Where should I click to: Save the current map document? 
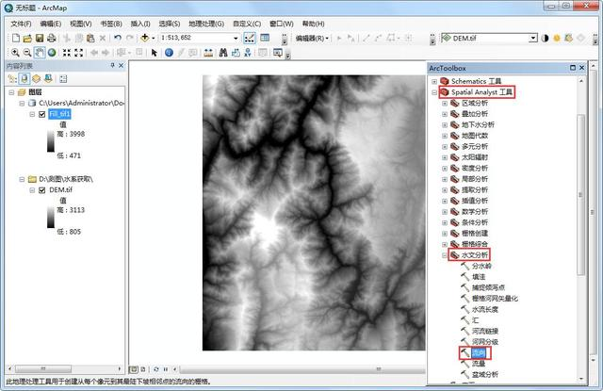point(40,38)
